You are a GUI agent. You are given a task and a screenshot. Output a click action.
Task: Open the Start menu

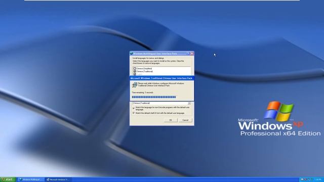(8, 179)
